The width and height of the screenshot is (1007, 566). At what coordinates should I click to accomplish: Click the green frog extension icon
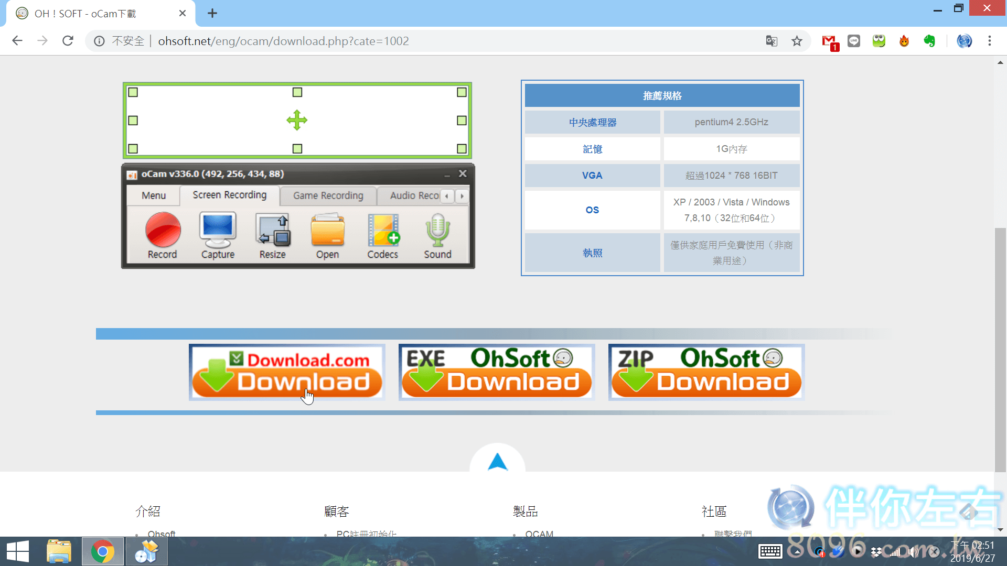879,41
